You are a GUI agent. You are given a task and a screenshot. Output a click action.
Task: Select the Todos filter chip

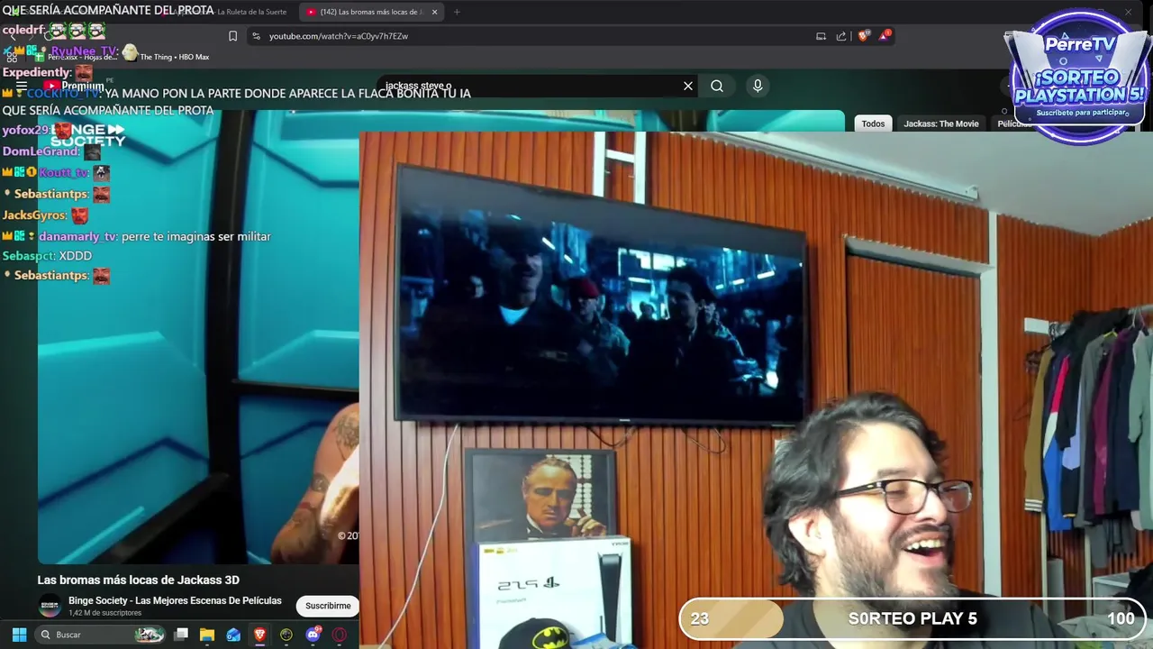coord(873,123)
